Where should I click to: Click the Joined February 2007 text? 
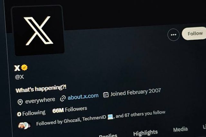(136, 92)
